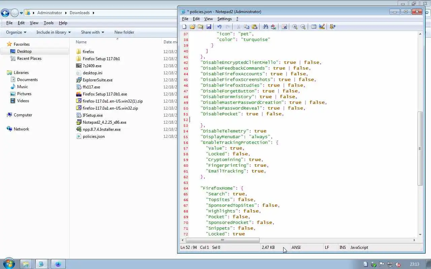
Task: Go back with Explorer's Back arrow
Action: coord(5,13)
